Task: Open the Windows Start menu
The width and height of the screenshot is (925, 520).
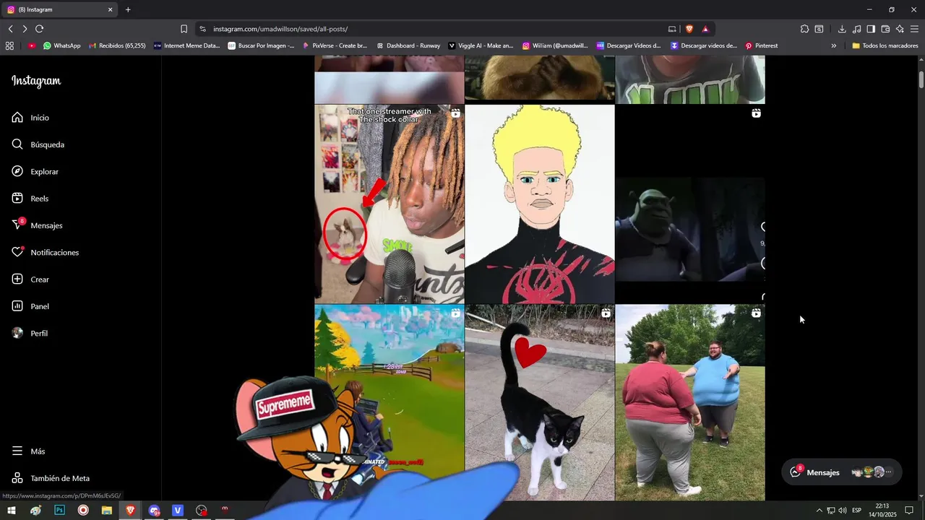Action: [x=12, y=510]
